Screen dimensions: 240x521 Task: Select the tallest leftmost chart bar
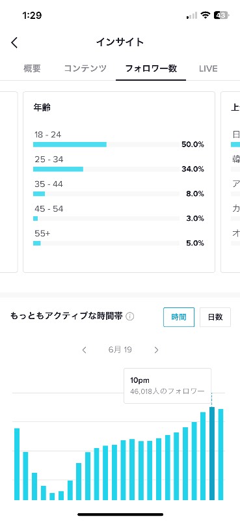(17, 464)
